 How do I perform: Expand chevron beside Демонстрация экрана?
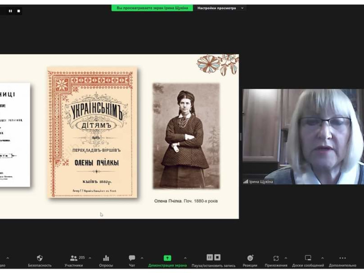tap(185, 258)
